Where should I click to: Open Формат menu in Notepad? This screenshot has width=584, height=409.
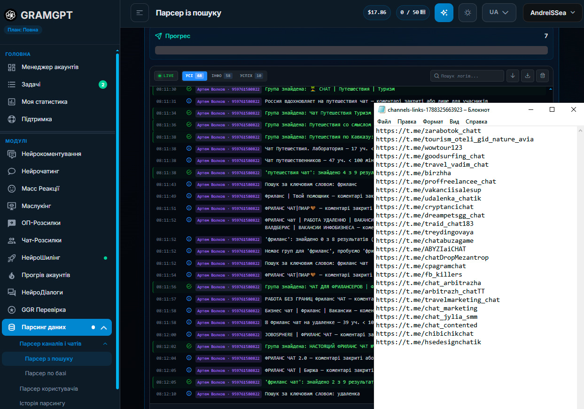pyautogui.click(x=433, y=122)
